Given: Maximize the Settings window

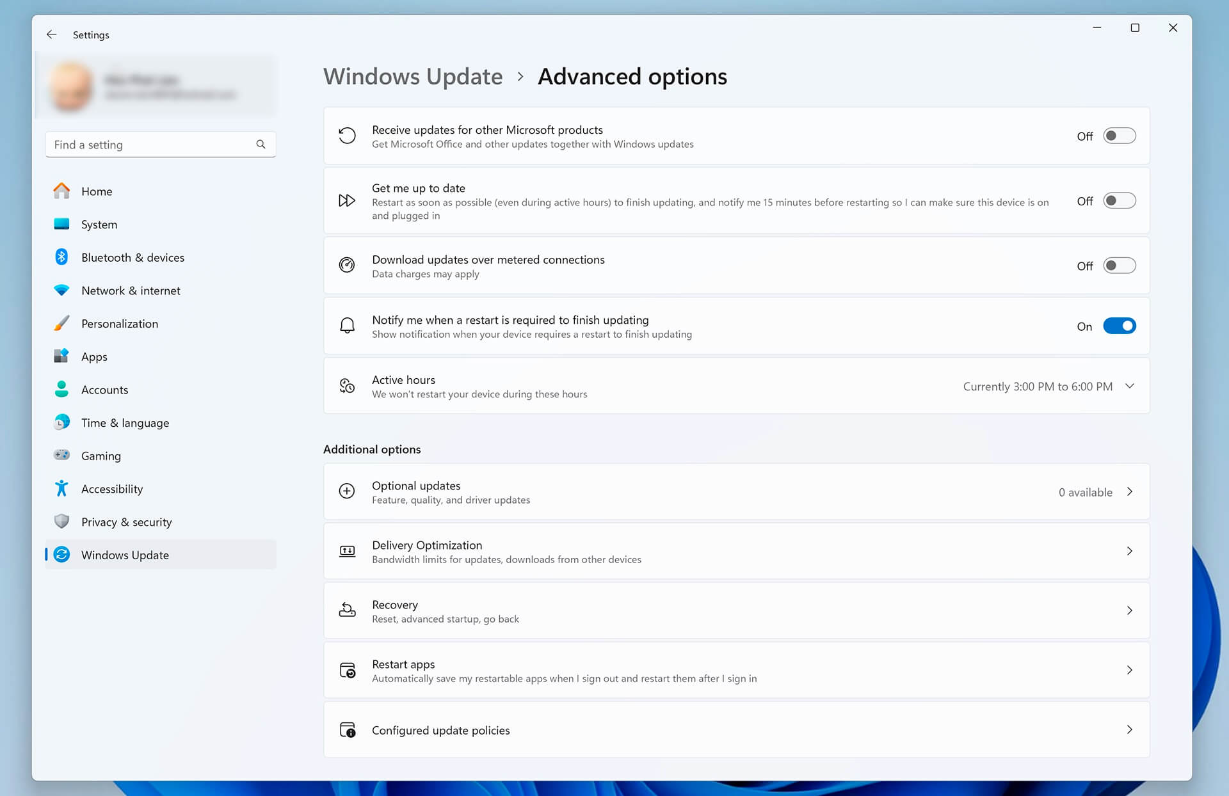Looking at the screenshot, I should pos(1135,28).
